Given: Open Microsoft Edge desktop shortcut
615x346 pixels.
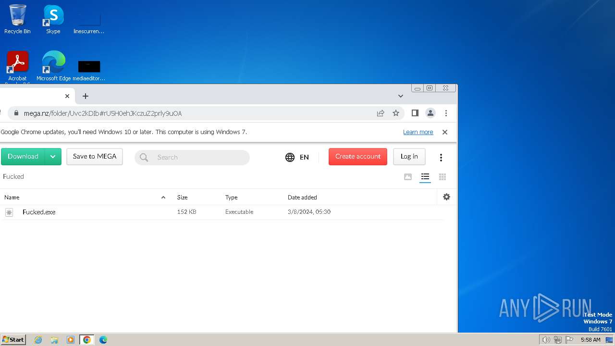Looking at the screenshot, I should point(53,66).
